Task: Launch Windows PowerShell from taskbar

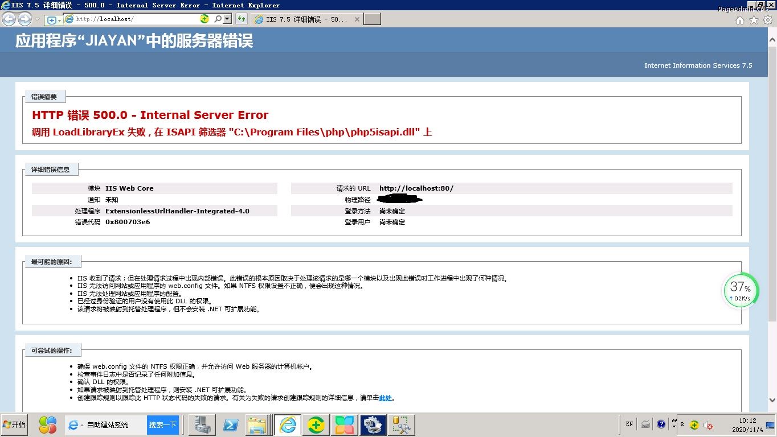Action: coord(231,425)
